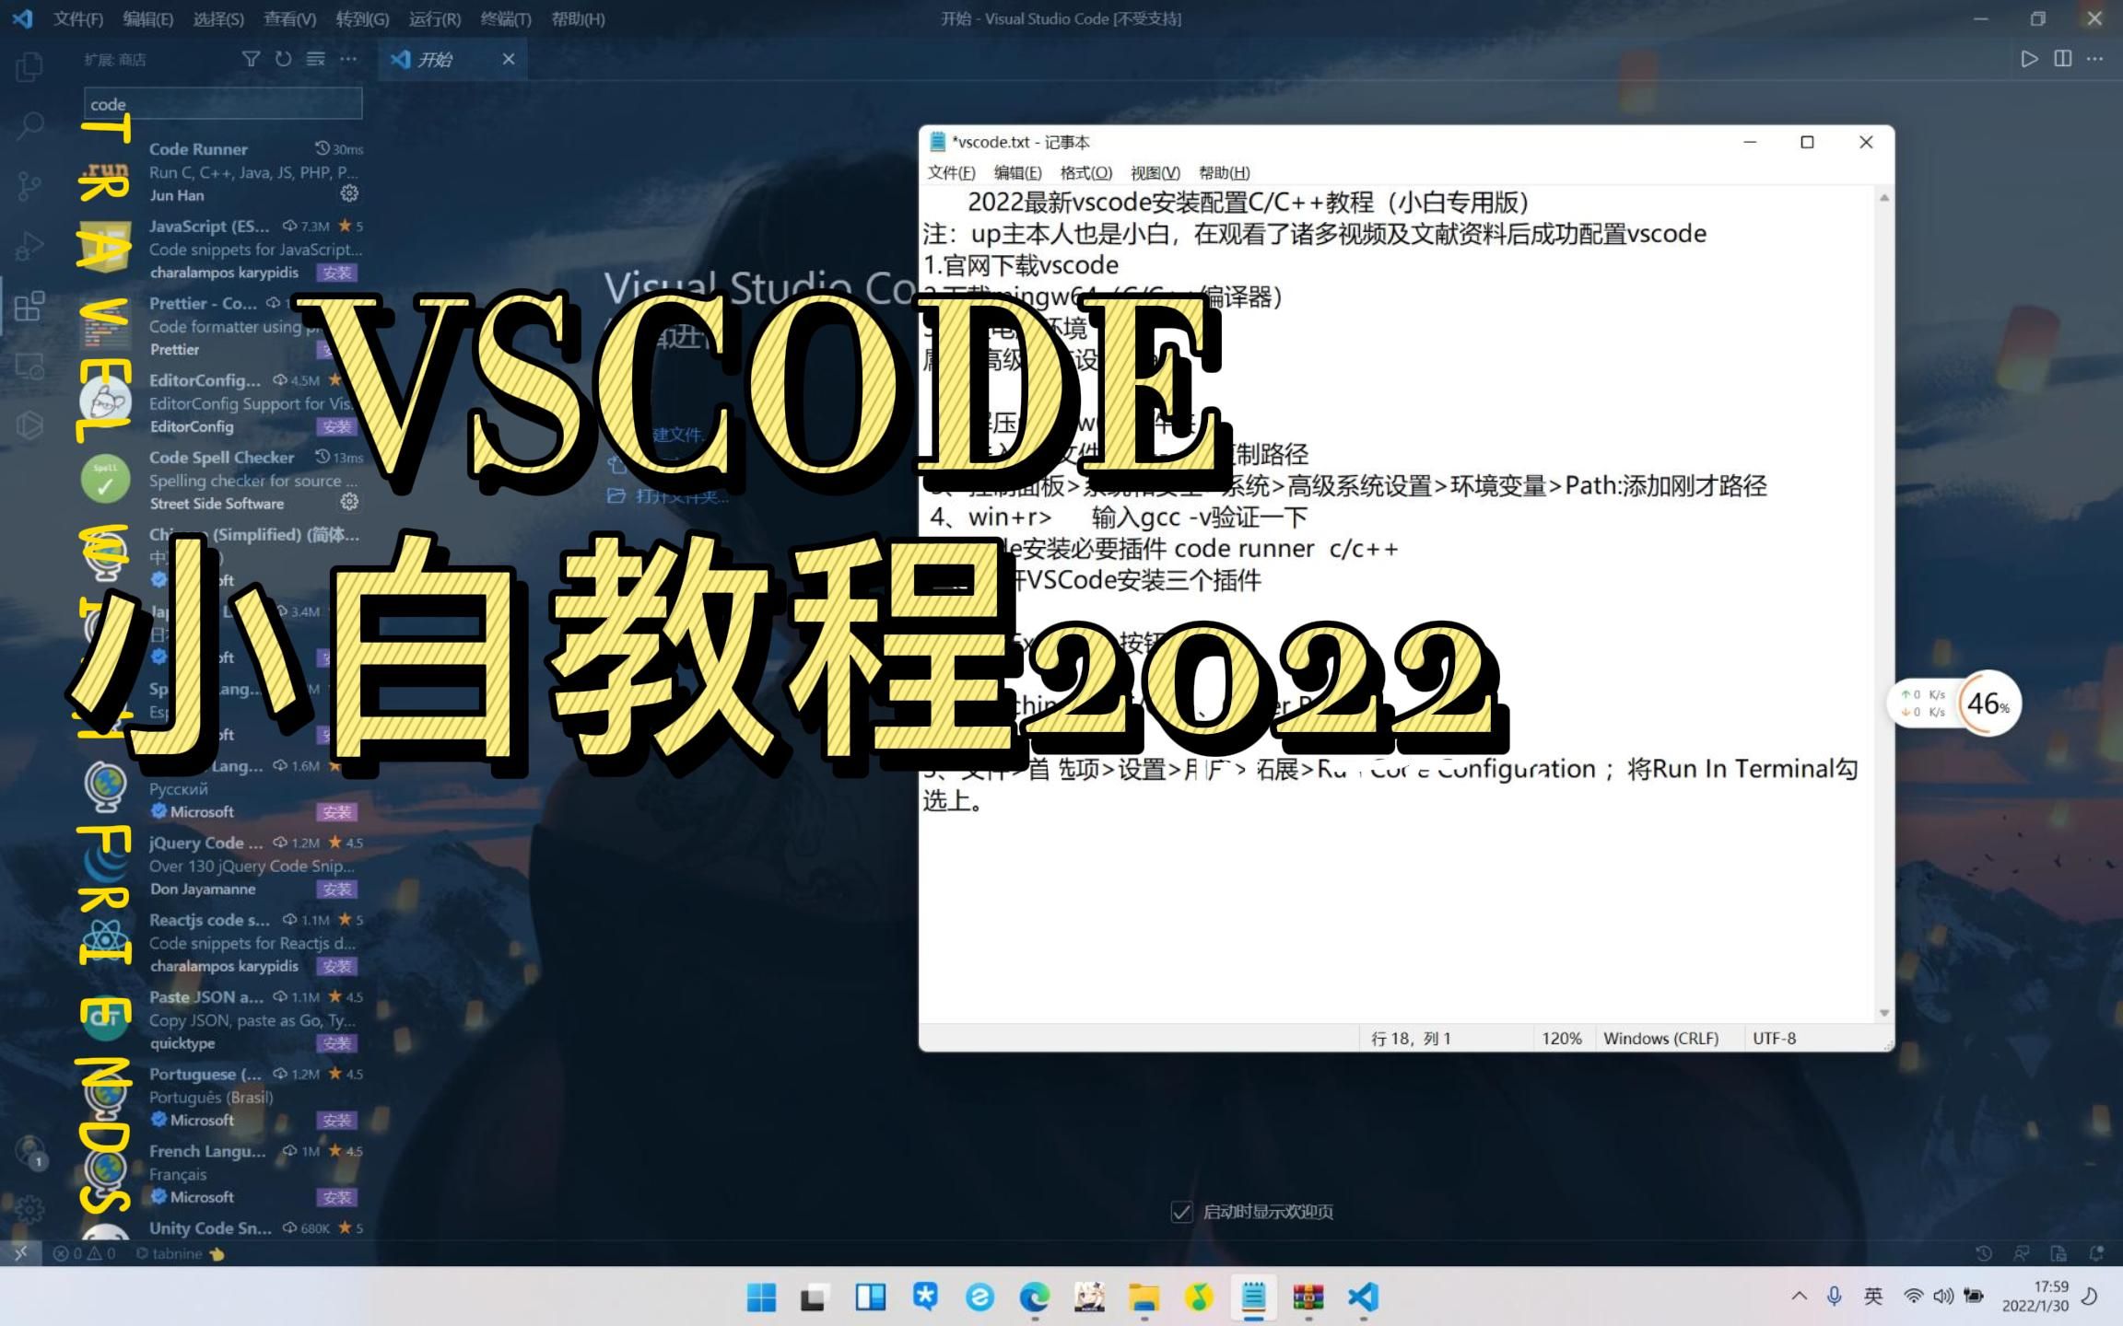Screen dimensions: 2123x1326
Task: Open Code Spell Checker manage gear
Action: (349, 502)
